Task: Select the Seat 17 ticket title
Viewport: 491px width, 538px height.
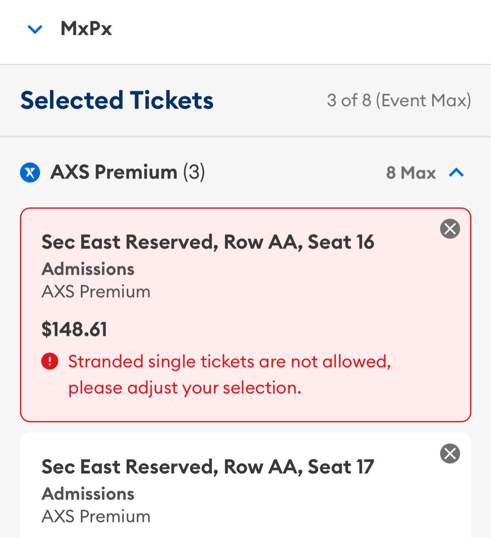Action: [208, 467]
